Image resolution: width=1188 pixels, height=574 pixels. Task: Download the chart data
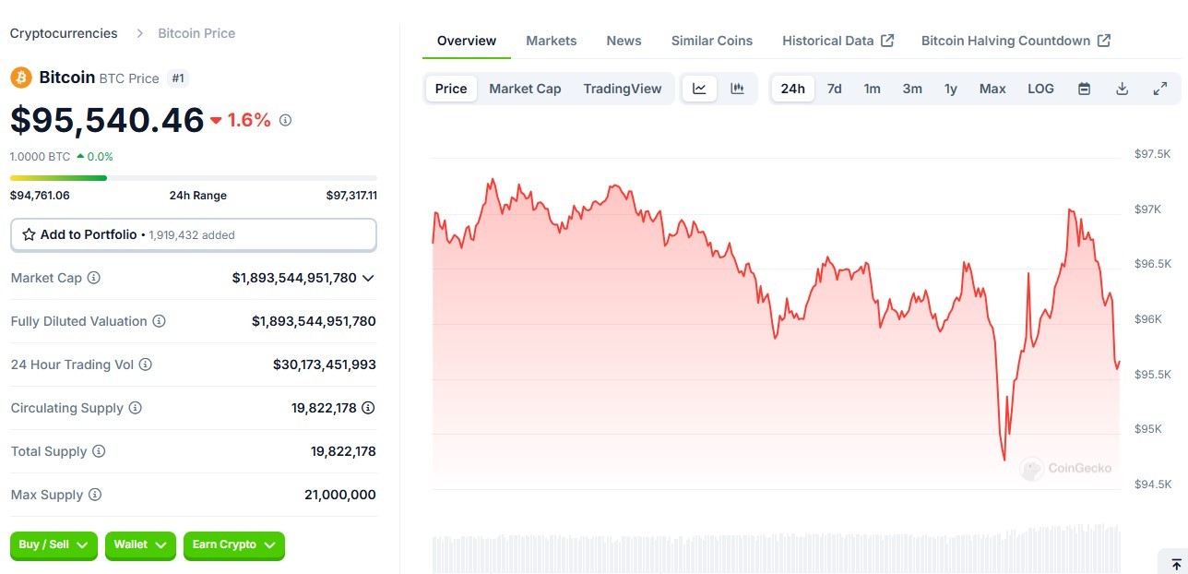[1123, 89]
